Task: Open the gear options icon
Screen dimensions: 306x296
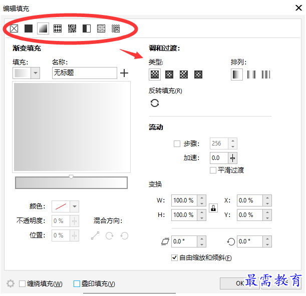Action: [11, 283]
